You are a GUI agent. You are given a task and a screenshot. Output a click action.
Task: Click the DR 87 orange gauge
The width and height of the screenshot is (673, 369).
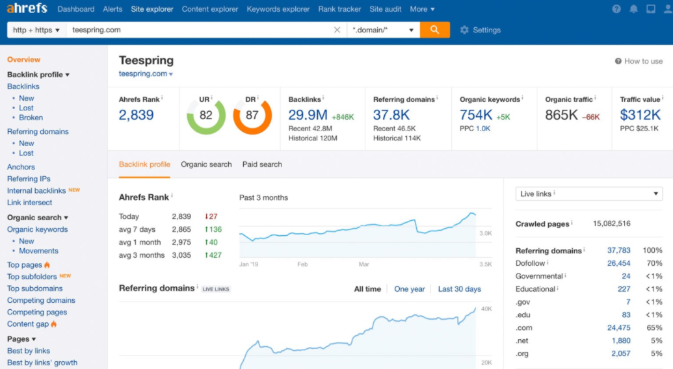252,115
